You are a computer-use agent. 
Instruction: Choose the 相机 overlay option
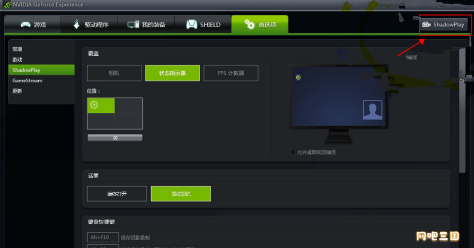(x=114, y=73)
